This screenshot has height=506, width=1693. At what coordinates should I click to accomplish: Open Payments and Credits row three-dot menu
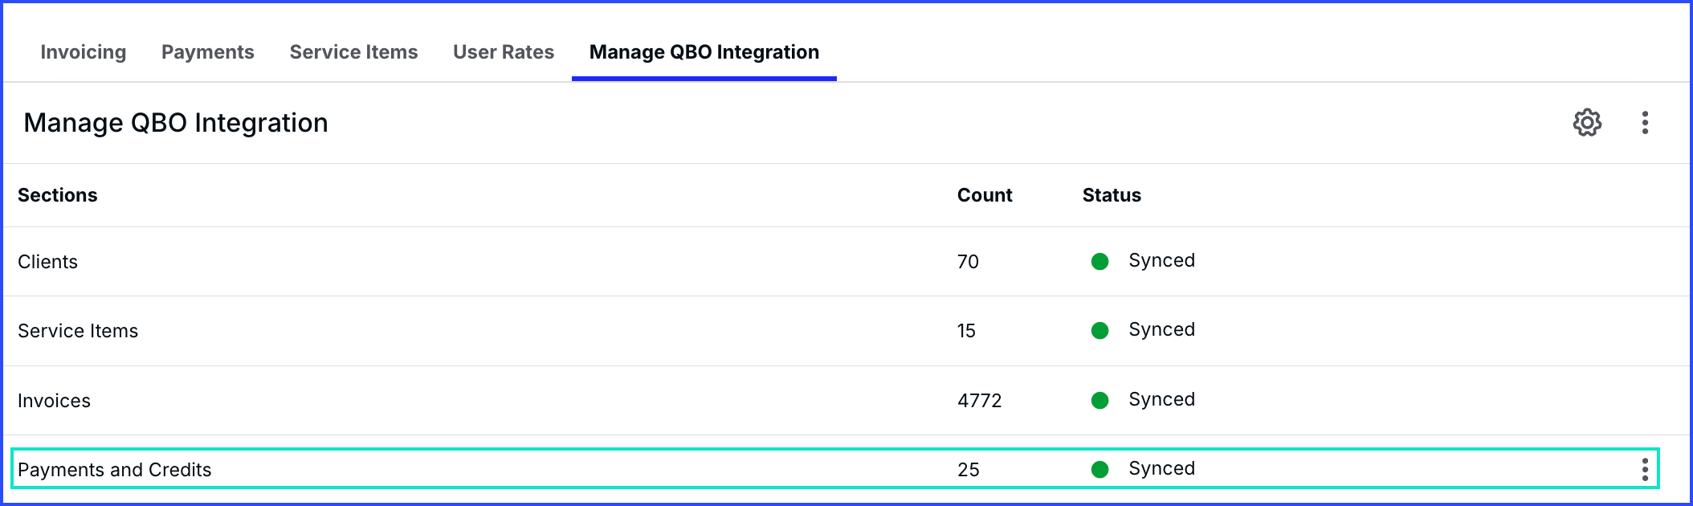point(1645,470)
